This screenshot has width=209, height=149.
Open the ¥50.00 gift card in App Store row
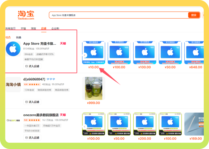point(170,53)
